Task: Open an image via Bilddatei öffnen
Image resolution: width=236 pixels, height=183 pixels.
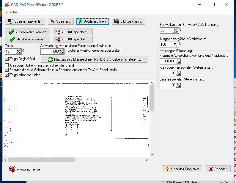Action: (93, 21)
